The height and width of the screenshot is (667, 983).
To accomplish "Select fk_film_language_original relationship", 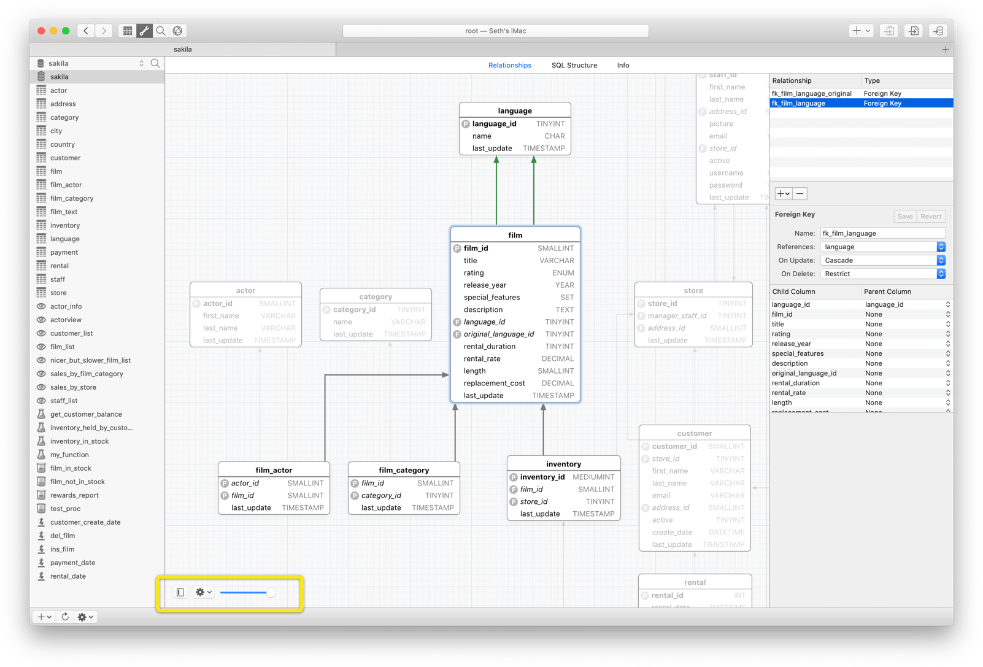I will 861,93.
